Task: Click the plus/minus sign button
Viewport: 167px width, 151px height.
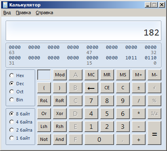Action: (x=139, y=88)
